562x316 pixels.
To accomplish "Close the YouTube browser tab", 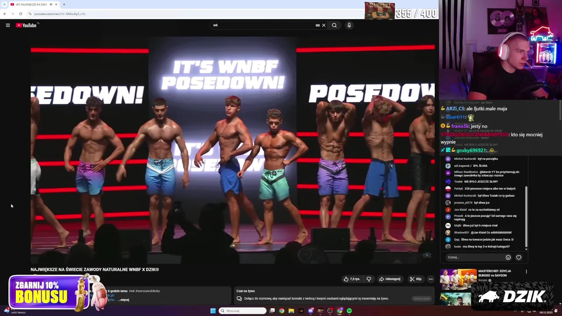I will (x=56, y=4).
